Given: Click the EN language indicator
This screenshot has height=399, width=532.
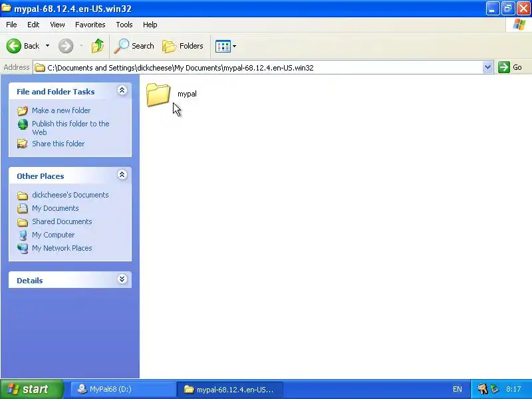Looking at the screenshot, I should (x=457, y=389).
